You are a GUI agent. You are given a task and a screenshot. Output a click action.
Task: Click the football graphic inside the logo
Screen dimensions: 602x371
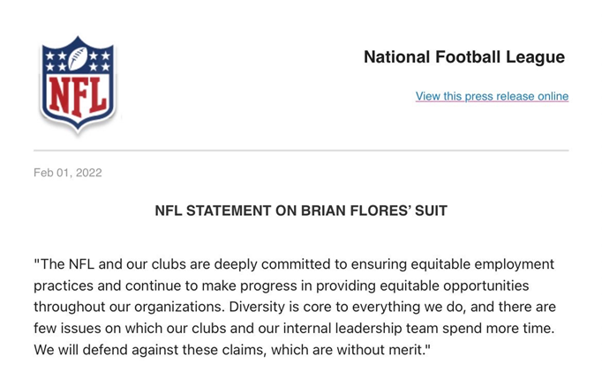tap(78, 59)
